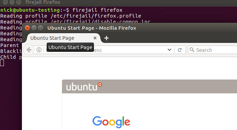Click the terminal cursor block
This screenshot has width=237, height=130.
pyautogui.click(x=2, y=63)
